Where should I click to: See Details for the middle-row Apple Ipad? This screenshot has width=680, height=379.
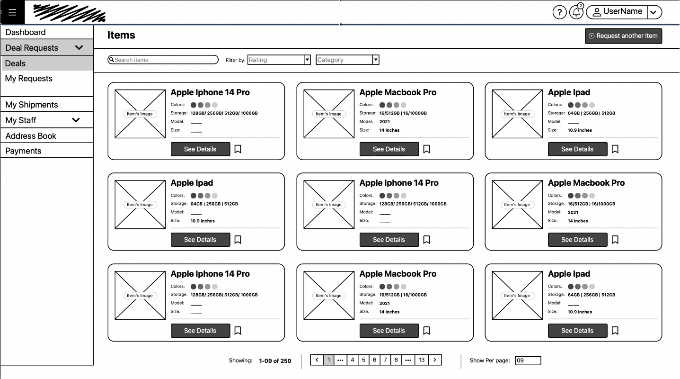200,240
